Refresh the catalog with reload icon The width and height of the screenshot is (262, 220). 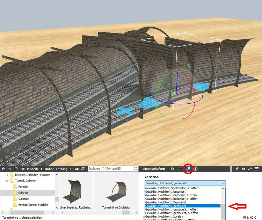(x=83, y=169)
